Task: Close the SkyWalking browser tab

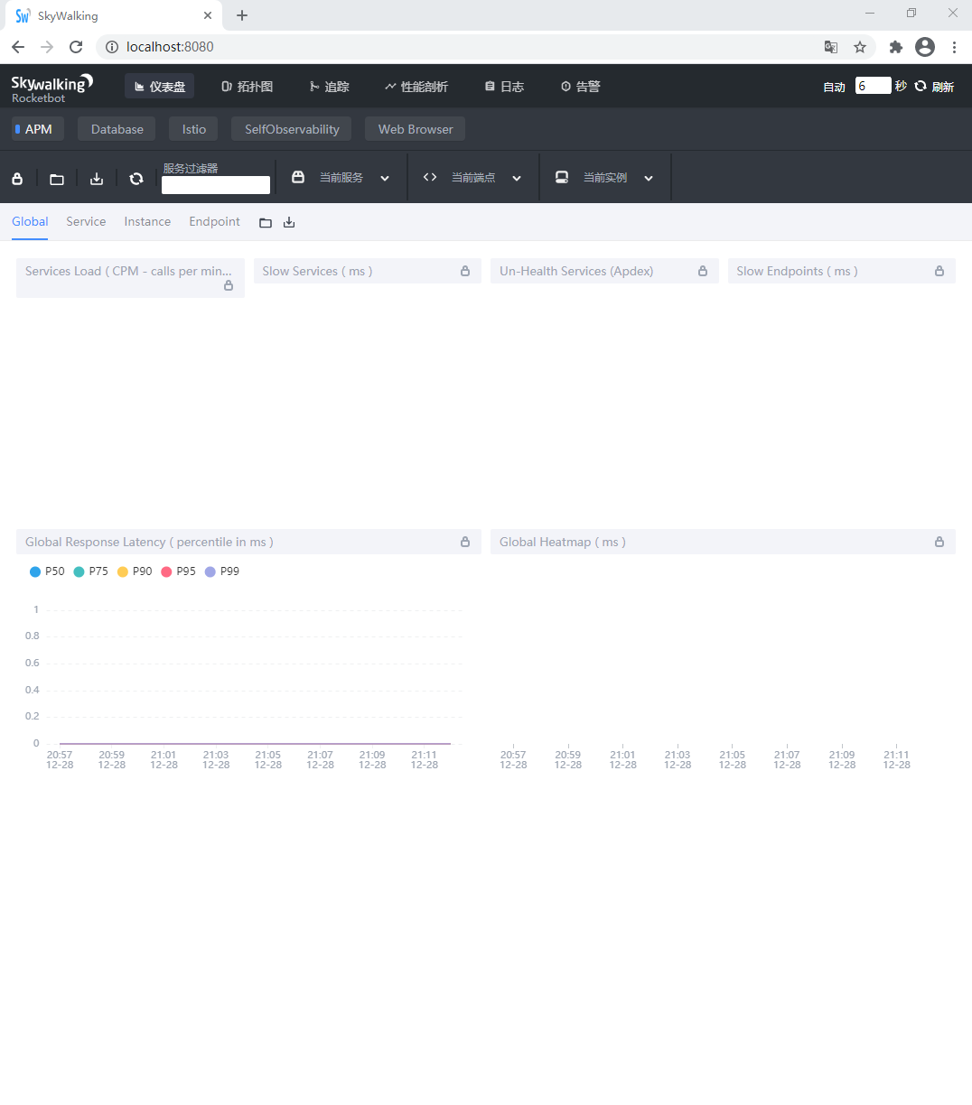Action: click(x=208, y=15)
